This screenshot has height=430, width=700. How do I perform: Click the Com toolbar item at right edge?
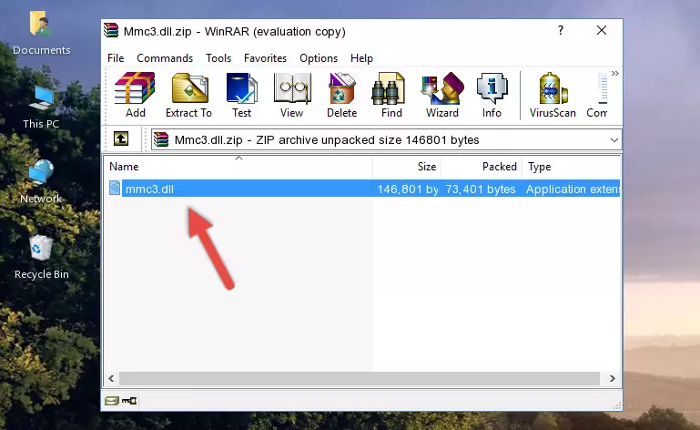click(598, 96)
